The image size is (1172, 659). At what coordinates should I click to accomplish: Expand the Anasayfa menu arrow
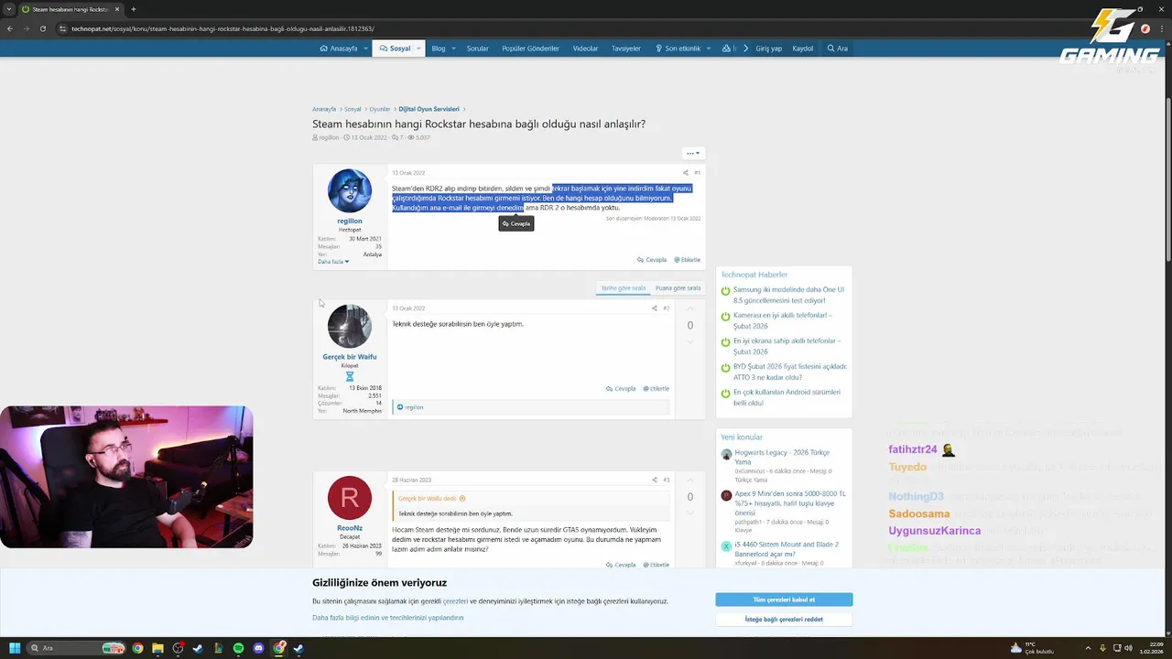click(x=365, y=49)
